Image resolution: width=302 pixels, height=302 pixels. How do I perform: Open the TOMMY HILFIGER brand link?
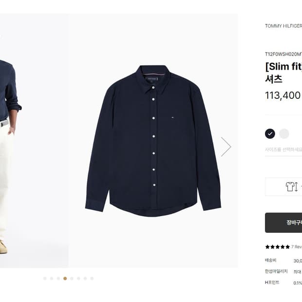pyautogui.click(x=283, y=26)
